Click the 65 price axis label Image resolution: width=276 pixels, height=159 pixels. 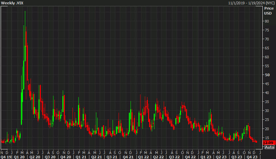(267, 48)
